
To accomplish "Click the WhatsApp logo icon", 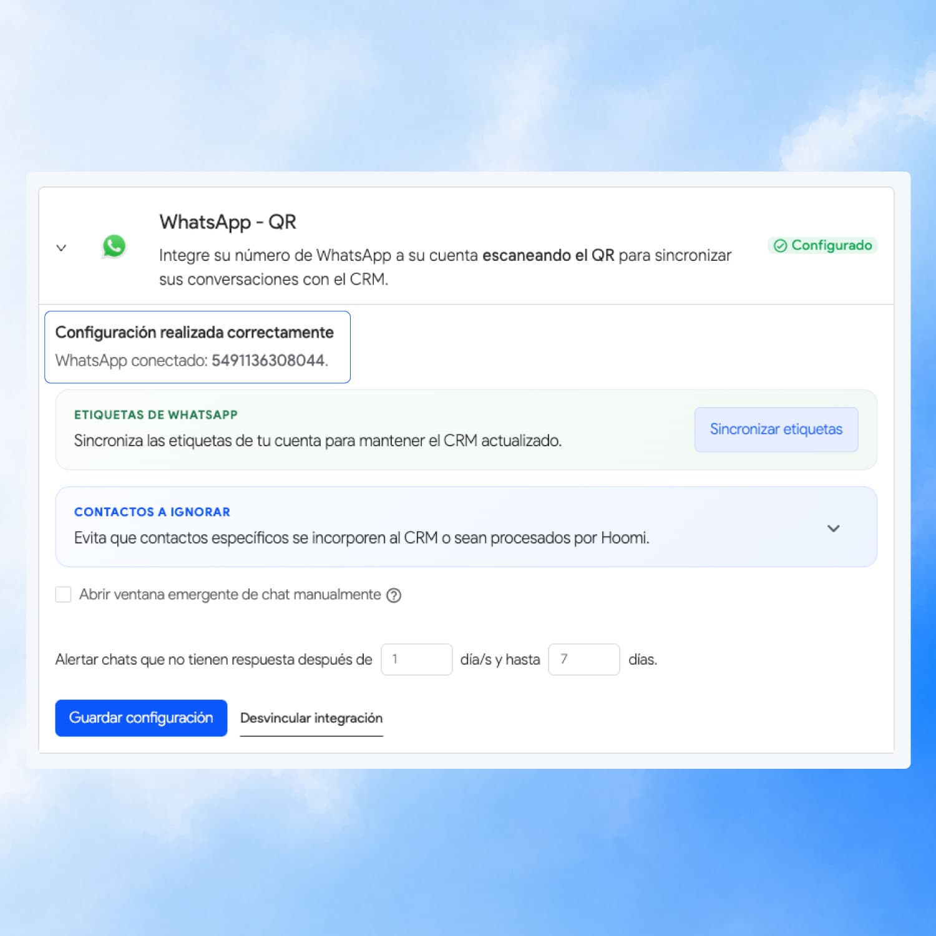I will coord(114,246).
